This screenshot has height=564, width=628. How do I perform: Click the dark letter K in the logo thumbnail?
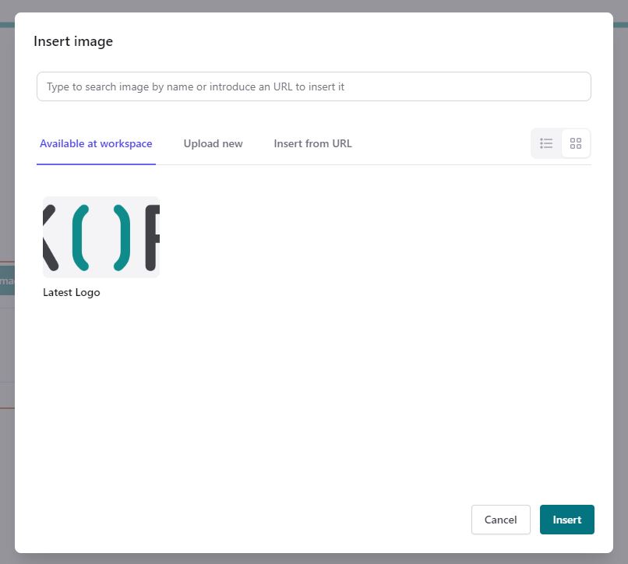tap(50, 238)
